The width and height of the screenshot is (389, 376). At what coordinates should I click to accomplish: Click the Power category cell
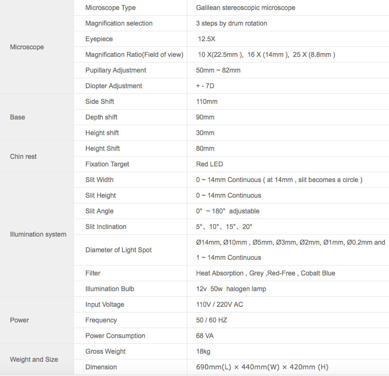click(x=19, y=320)
